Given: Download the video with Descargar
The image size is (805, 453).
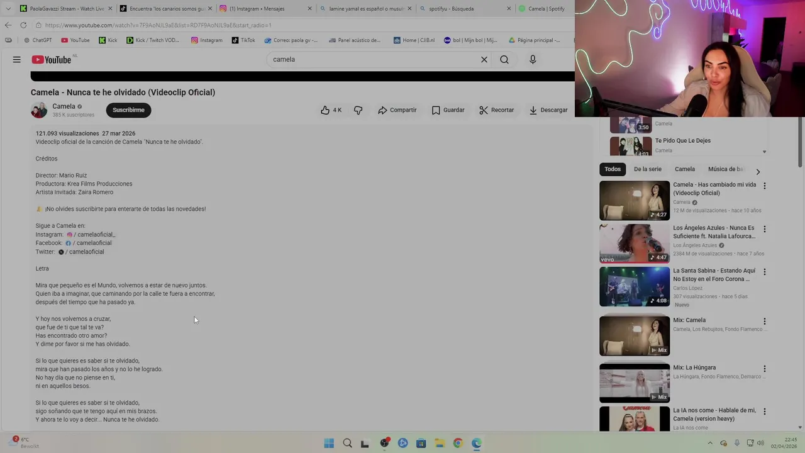Looking at the screenshot, I should pyautogui.click(x=548, y=110).
